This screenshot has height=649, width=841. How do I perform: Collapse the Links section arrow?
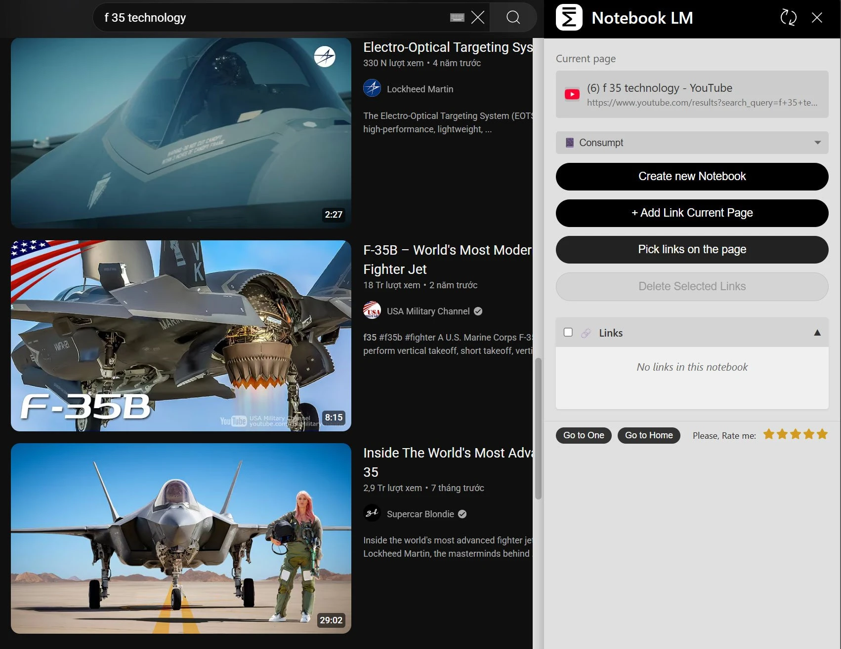[x=817, y=333]
